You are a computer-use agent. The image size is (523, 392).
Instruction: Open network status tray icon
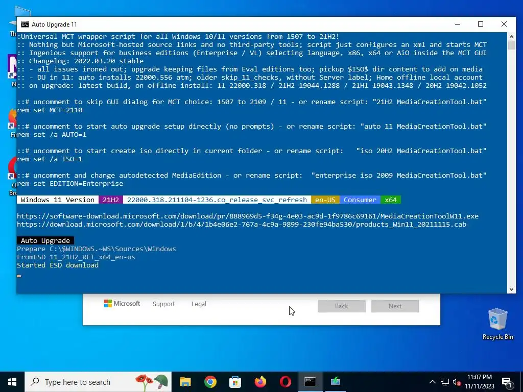pos(445,382)
